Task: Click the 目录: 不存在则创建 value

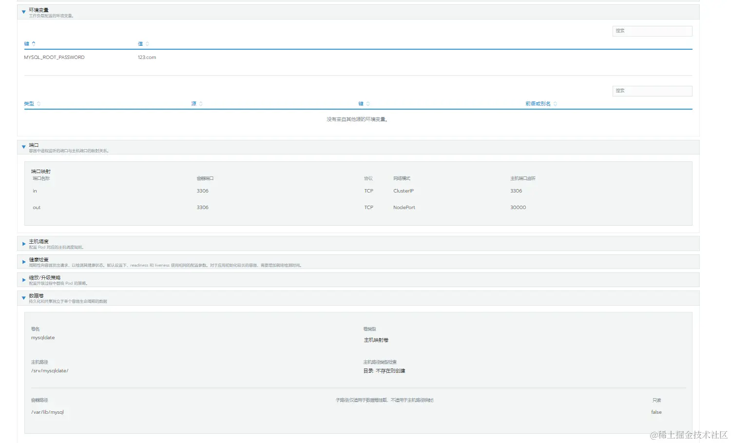Action: click(384, 371)
